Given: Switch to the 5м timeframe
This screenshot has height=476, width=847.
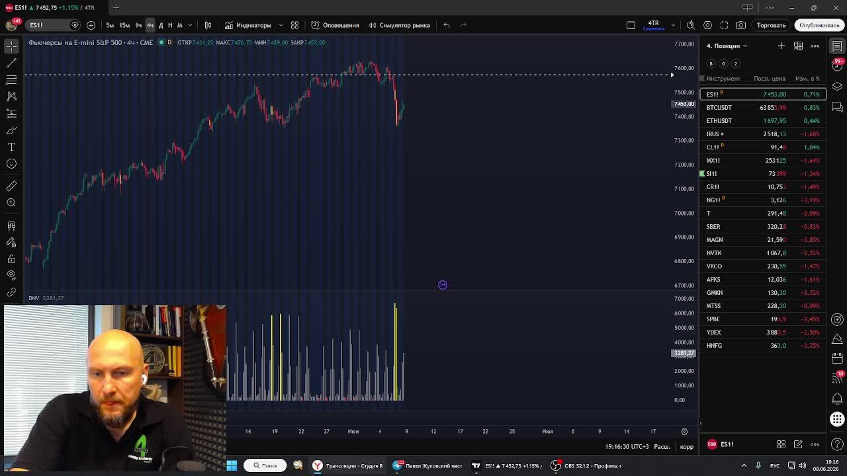Looking at the screenshot, I should pyautogui.click(x=110, y=25).
